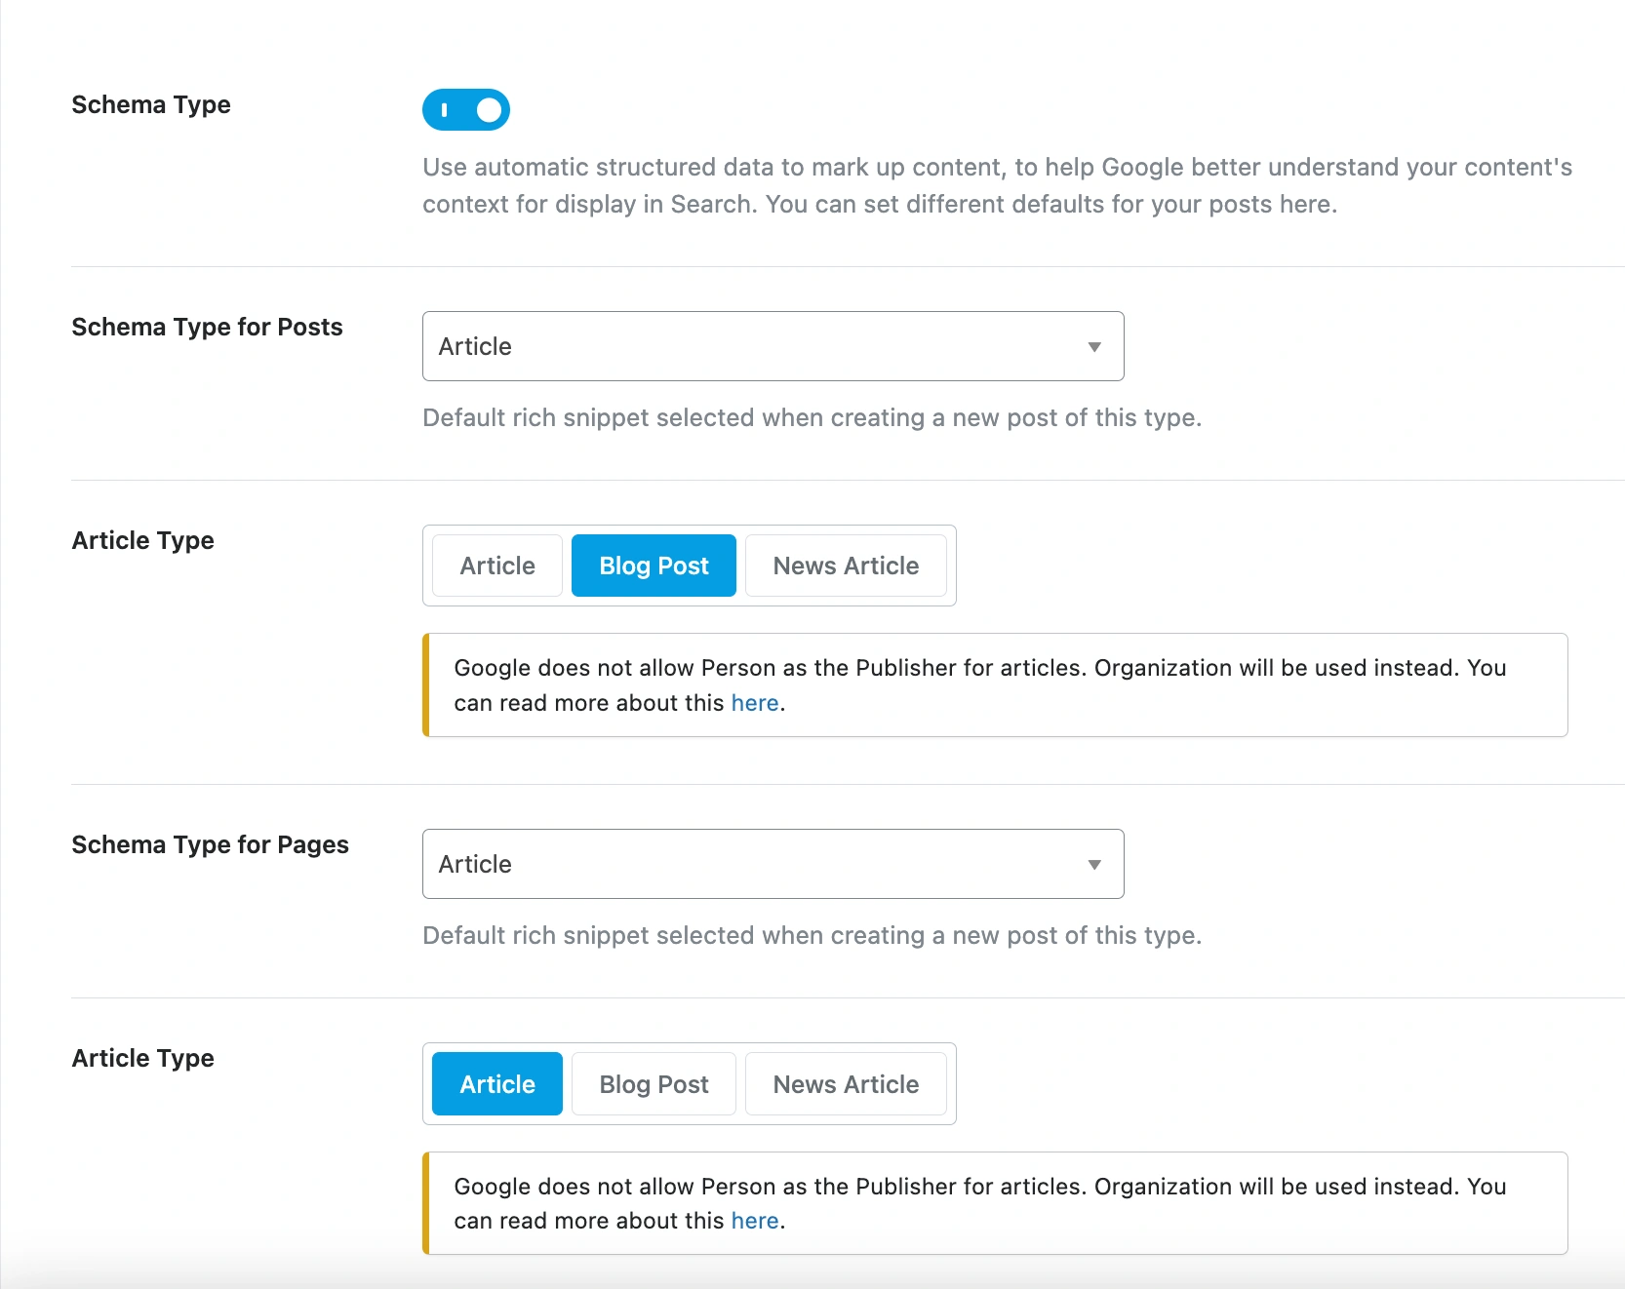This screenshot has height=1289, width=1625.
Task: Toggle the Schema Type switch off
Action: coord(466,109)
